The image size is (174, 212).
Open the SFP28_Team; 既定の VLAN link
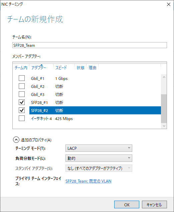click(88, 181)
